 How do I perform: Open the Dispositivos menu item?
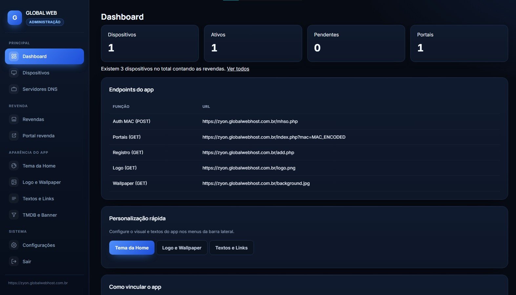tap(44, 73)
